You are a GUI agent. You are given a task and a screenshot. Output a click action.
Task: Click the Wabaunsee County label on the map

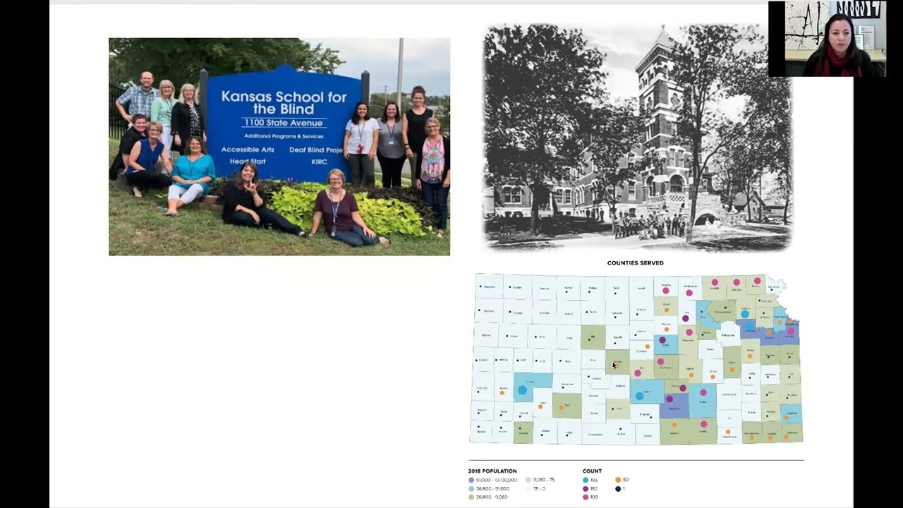[x=728, y=335]
